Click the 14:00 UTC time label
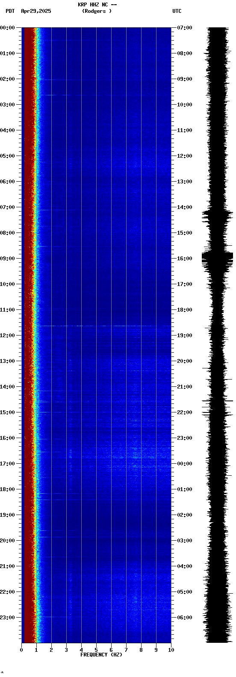This screenshot has height=677, width=236. (x=184, y=207)
